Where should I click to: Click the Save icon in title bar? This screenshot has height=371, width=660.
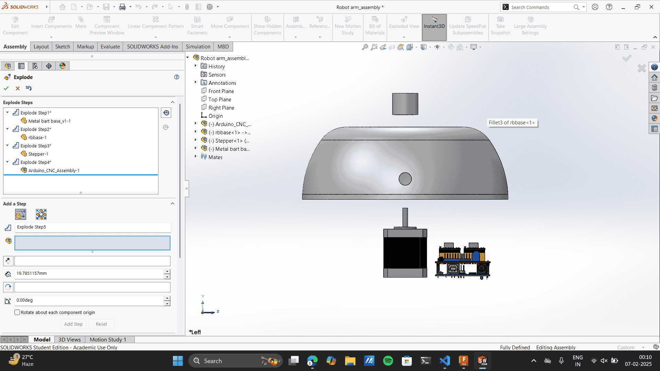click(x=106, y=7)
